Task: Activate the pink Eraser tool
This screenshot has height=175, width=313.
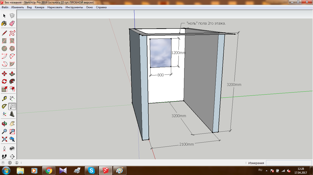Action: 12,24
